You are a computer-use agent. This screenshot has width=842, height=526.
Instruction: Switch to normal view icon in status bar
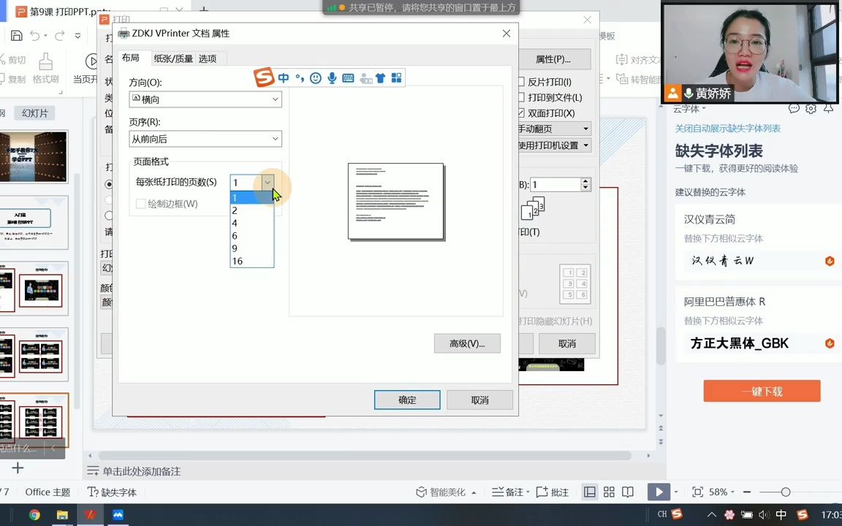[590, 492]
